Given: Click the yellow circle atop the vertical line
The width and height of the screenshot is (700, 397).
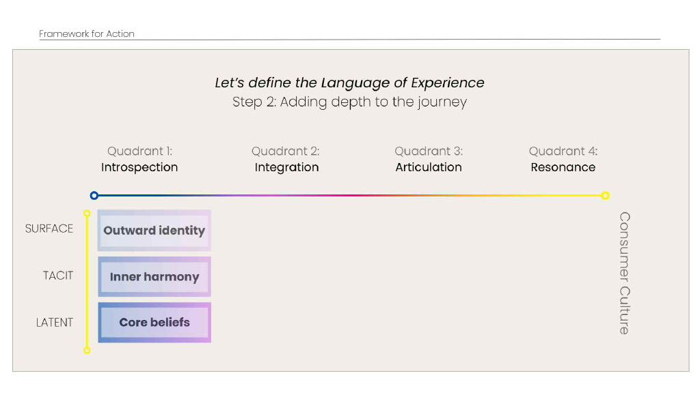Looking at the screenshot, I should pos(87,214).
